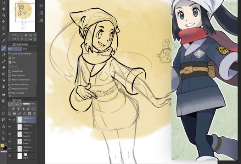Select the Figure line tool
Image resolution: width=241 pixels, height=164 pixels.
point(4,107)
